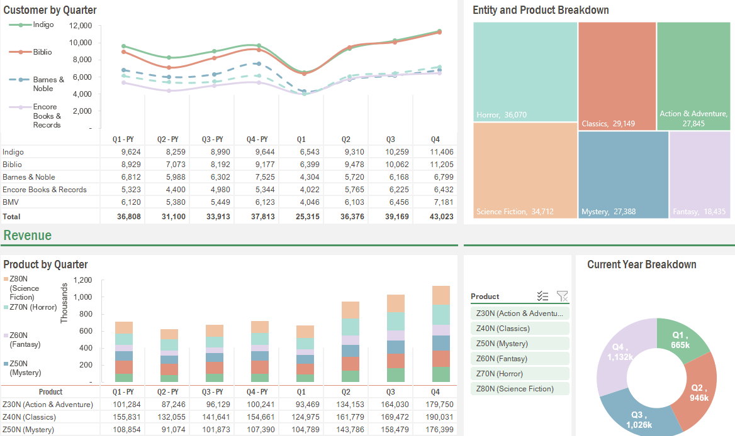Click the Z40N (Classics) filter button
Image resolution: width=735 pixels, height=436 pixels.
point(520,327)
